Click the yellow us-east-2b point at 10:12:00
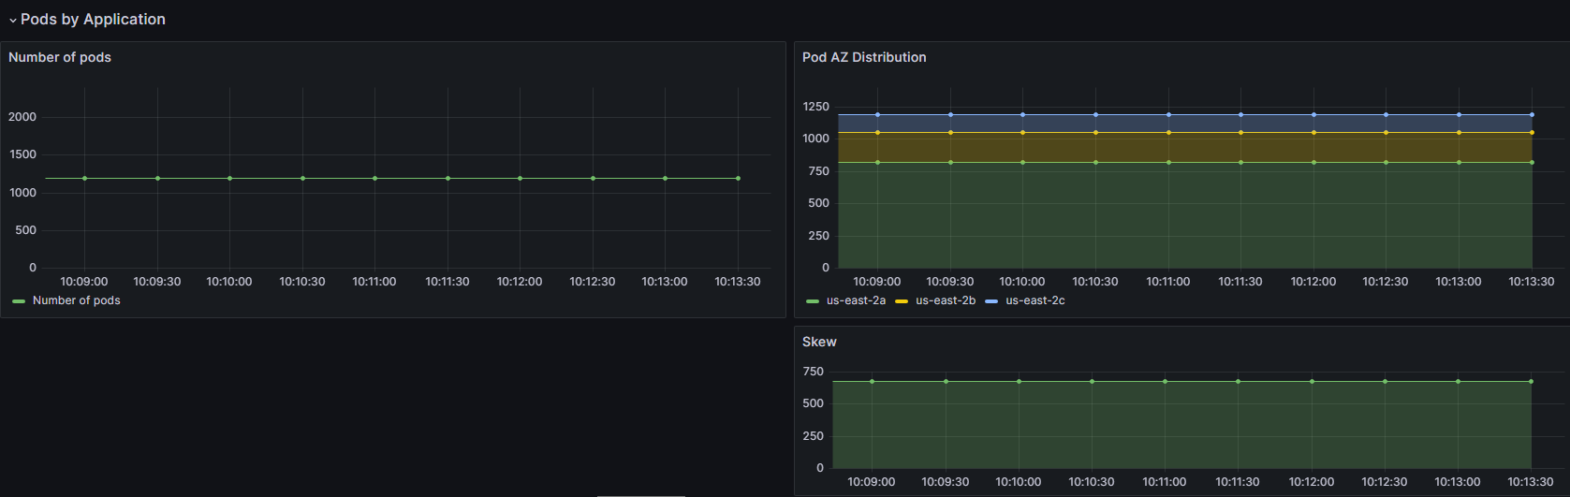 click(x=1313, y=132)
